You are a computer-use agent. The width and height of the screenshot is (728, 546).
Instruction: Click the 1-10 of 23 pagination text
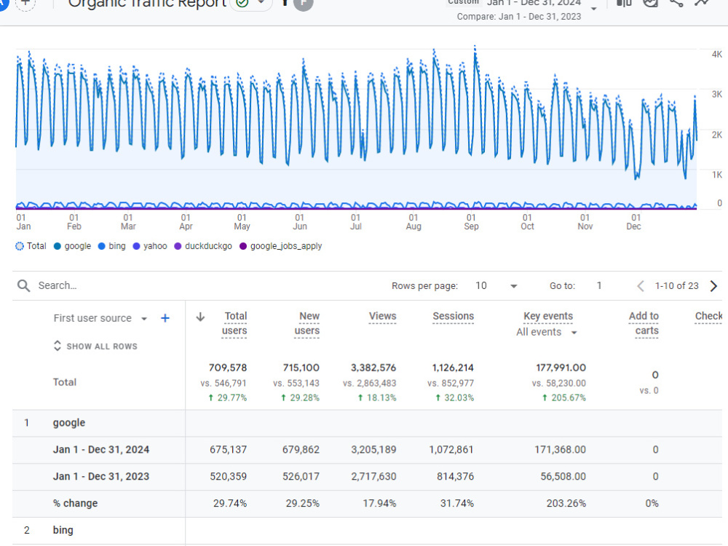point(676,286)
